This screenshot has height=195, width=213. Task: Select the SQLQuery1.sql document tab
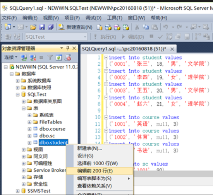pos(124,49)
